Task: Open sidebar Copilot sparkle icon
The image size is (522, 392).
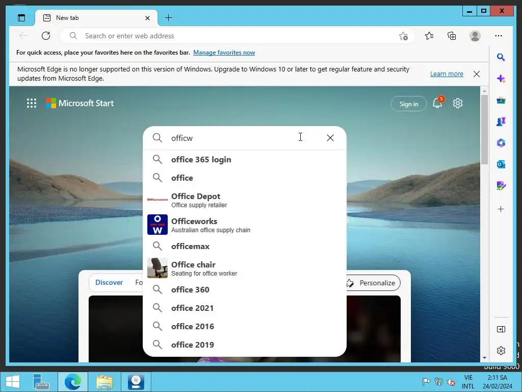Action: click(x=501, y=79)
